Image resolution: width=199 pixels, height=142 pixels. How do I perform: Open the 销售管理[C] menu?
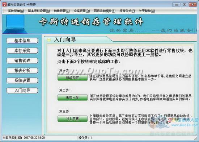click(62, 11)
